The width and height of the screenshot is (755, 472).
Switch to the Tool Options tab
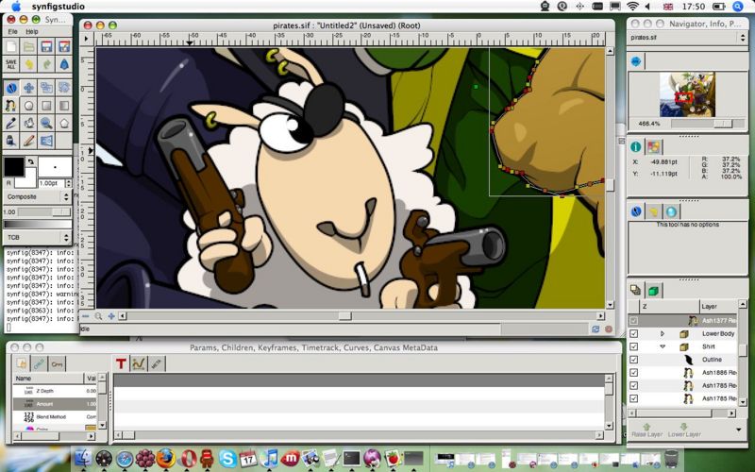click(635, 211)
